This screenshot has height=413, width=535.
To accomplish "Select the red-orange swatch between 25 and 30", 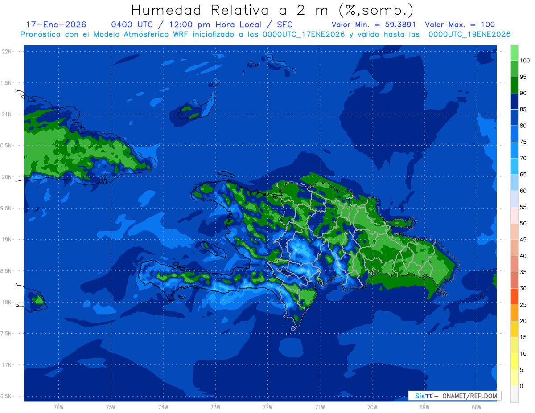I will click(514, 296).
